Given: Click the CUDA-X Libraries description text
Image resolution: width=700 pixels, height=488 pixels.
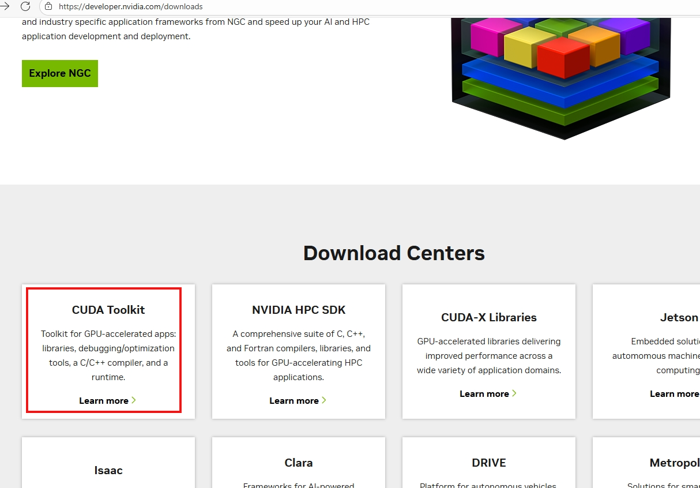Looking at the screenshot, I should tap(489, 355).
